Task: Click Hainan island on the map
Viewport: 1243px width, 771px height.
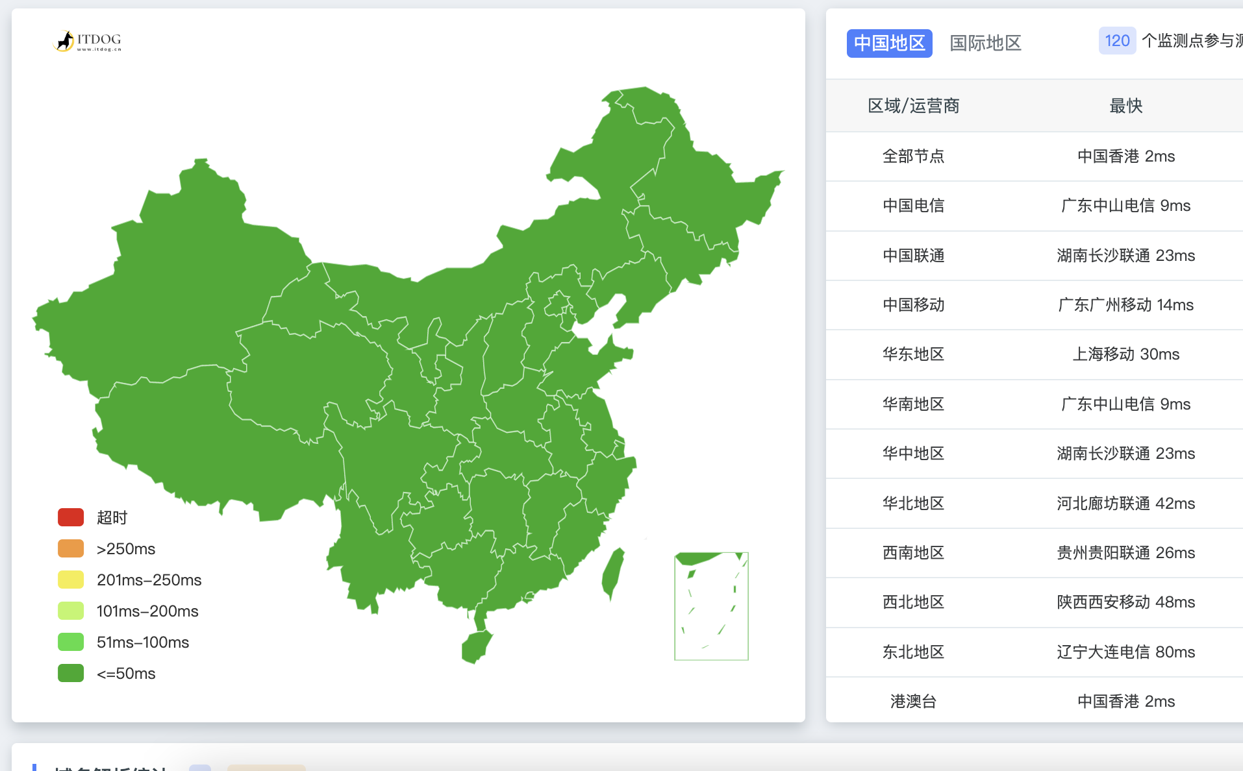Action: tap(475, 646)
